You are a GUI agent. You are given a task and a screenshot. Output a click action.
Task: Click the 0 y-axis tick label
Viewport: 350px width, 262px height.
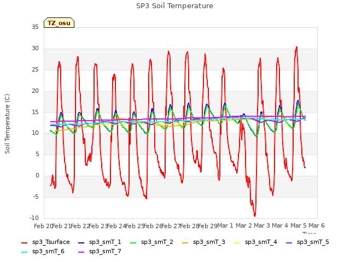click(x=37, y=176)
